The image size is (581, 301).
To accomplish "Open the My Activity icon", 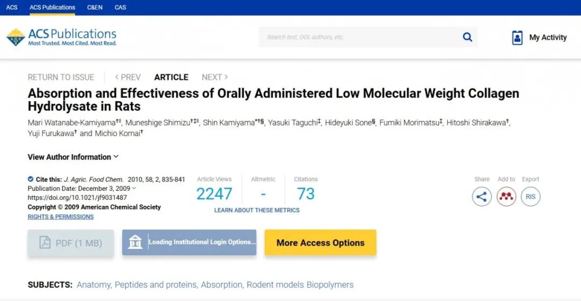I will coord(517,38).
